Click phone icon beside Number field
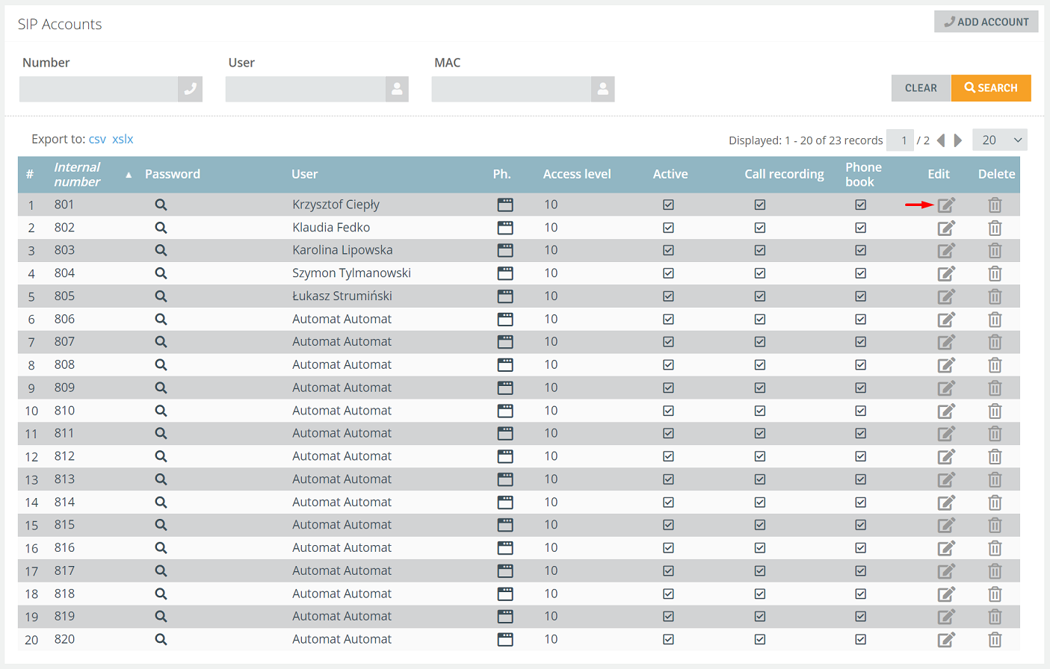1050x669 pixels. 191,89
